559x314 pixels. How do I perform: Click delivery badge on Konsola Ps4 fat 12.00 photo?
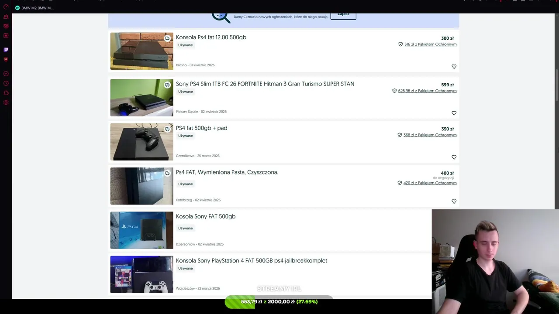point(167,38)
